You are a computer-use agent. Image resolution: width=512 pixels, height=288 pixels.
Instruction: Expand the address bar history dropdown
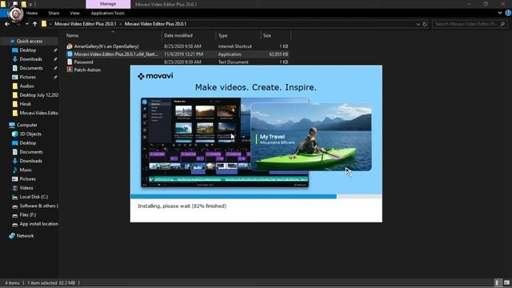pos(418,24)
